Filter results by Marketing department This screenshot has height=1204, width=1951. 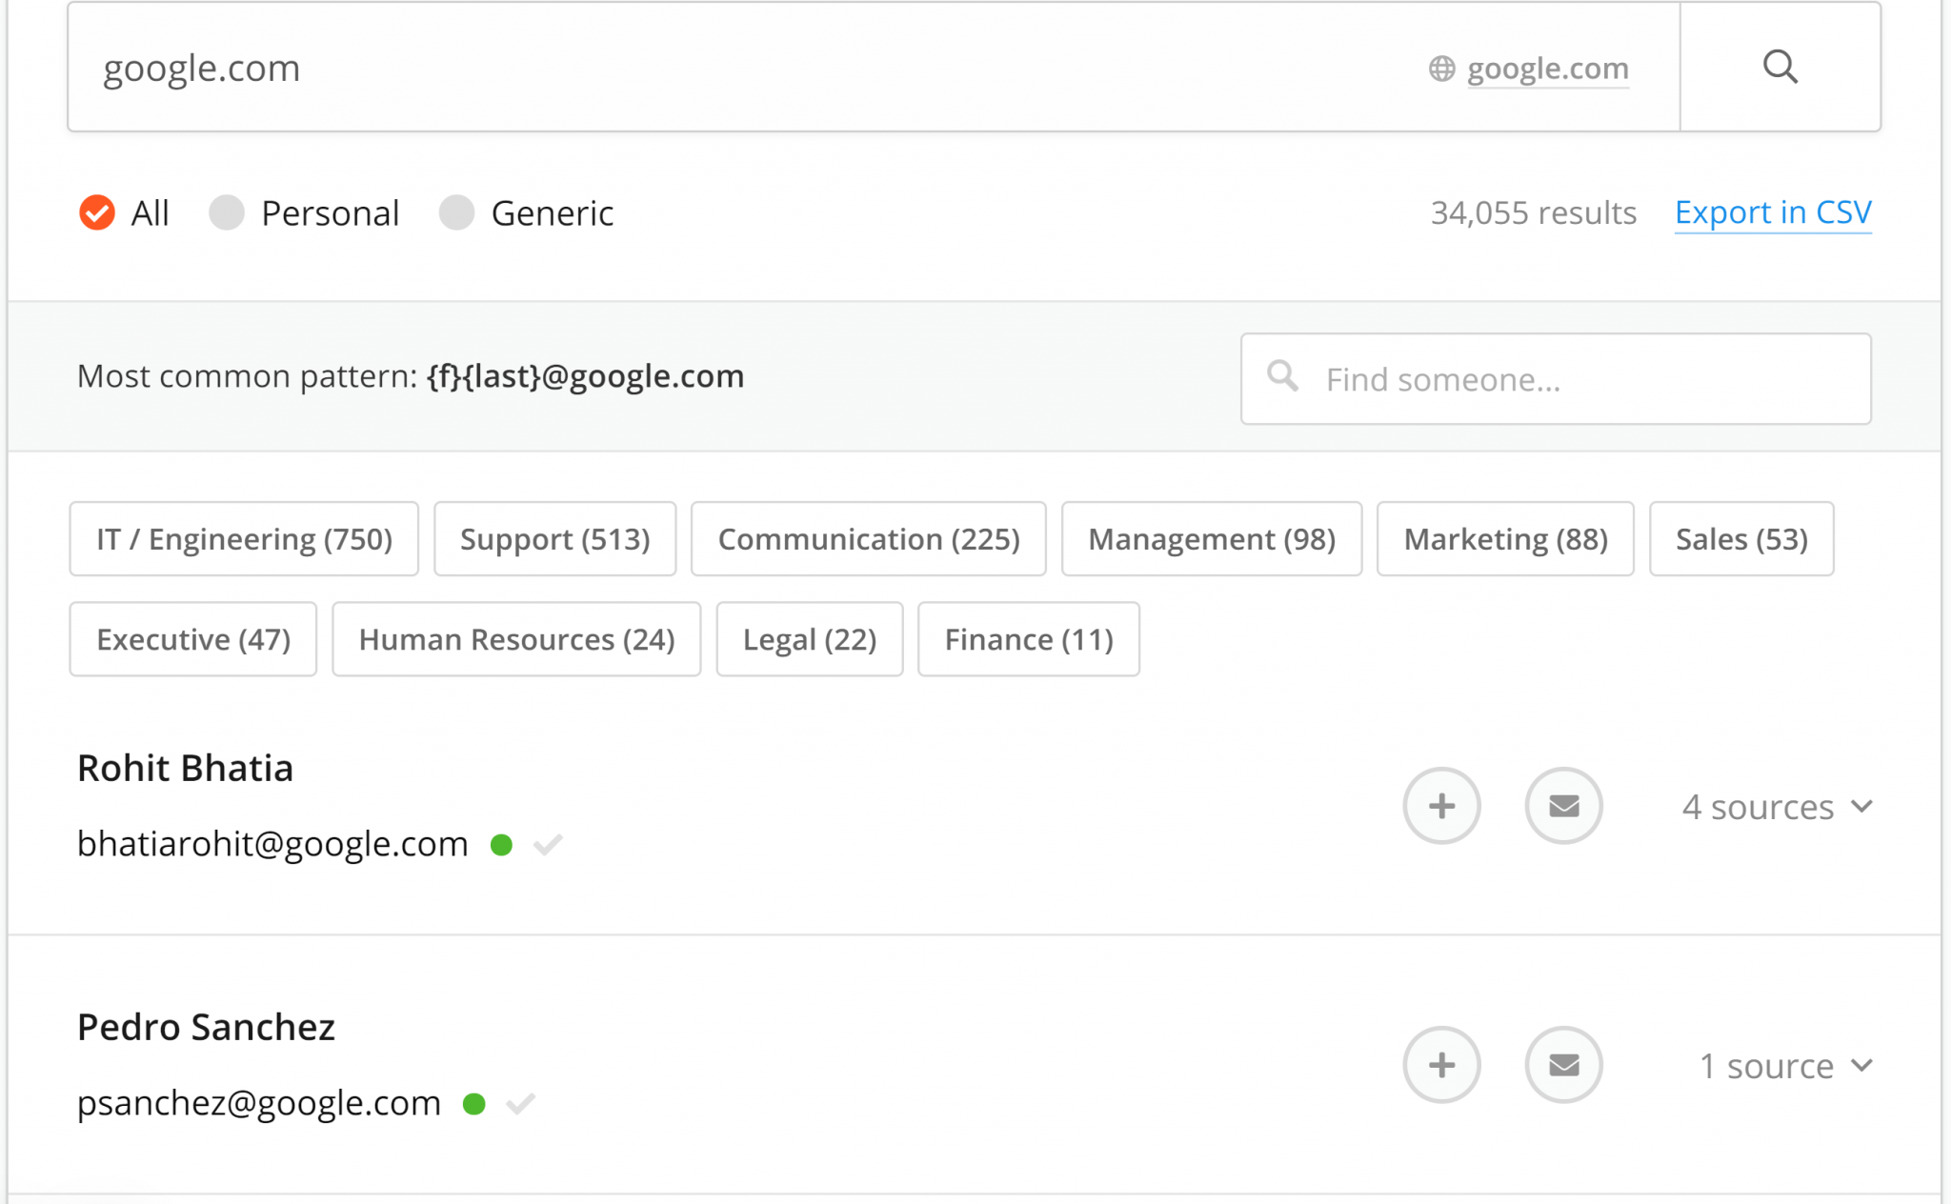pos(1504,538)
